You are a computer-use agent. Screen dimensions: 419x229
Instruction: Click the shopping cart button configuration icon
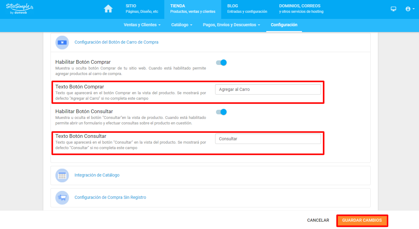pyautogui.click(x=62, y=42)
